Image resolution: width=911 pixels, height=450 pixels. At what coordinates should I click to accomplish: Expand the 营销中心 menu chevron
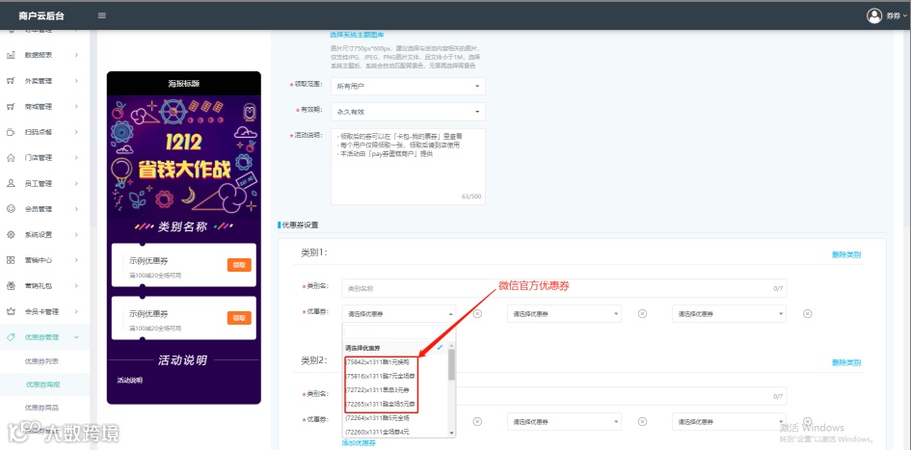coord(76,260)
